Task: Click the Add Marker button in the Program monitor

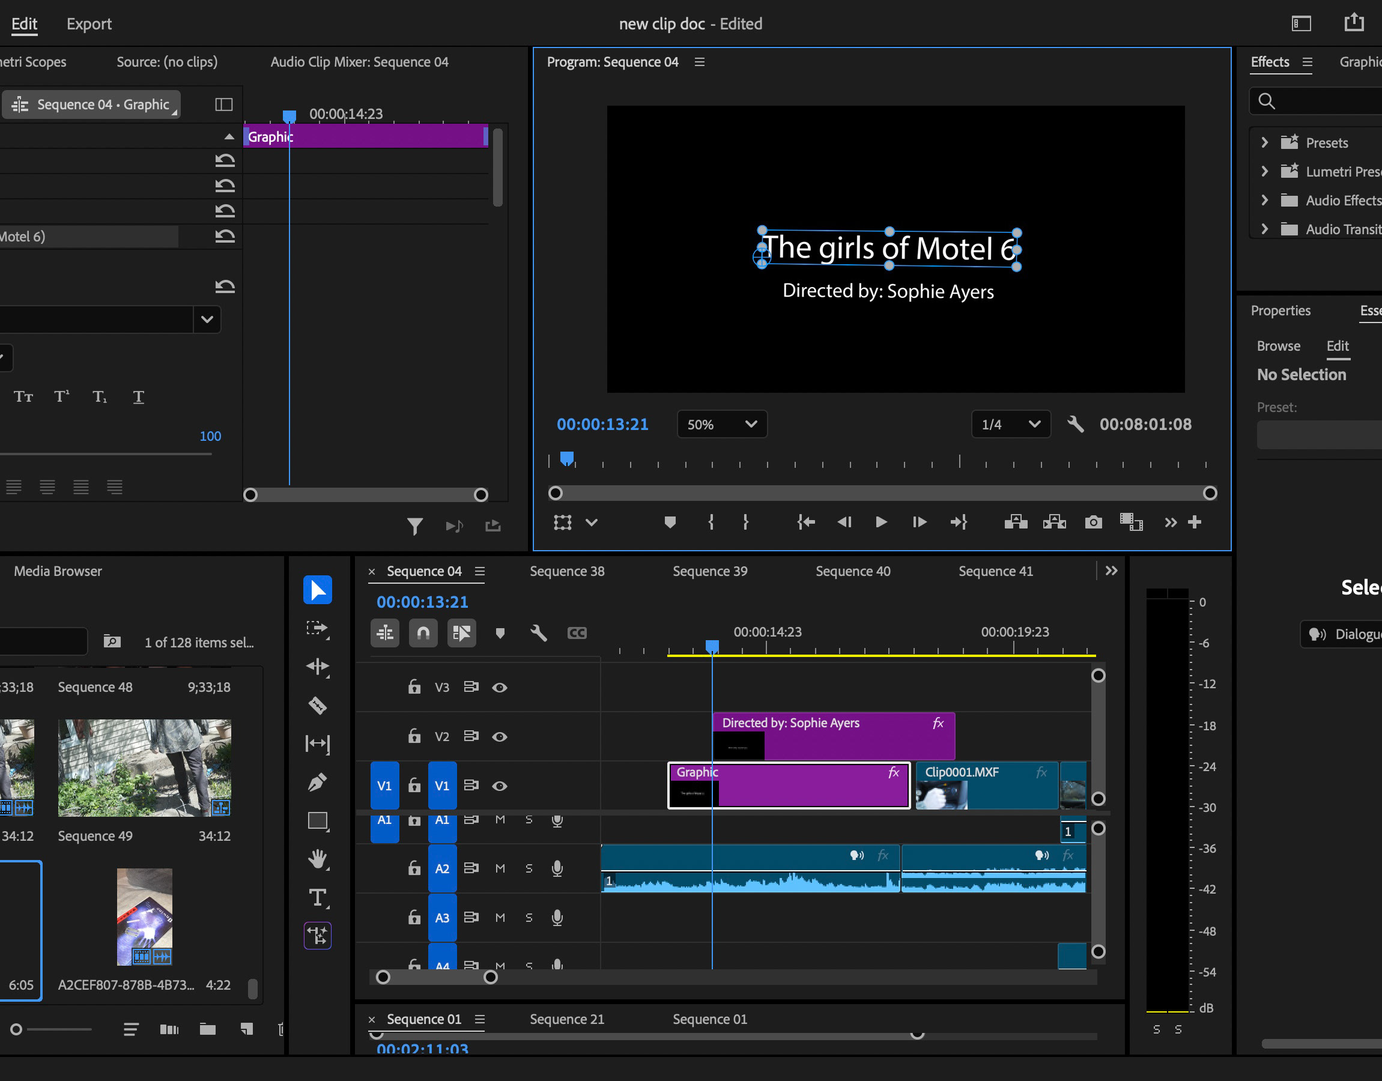Action: 670,522
